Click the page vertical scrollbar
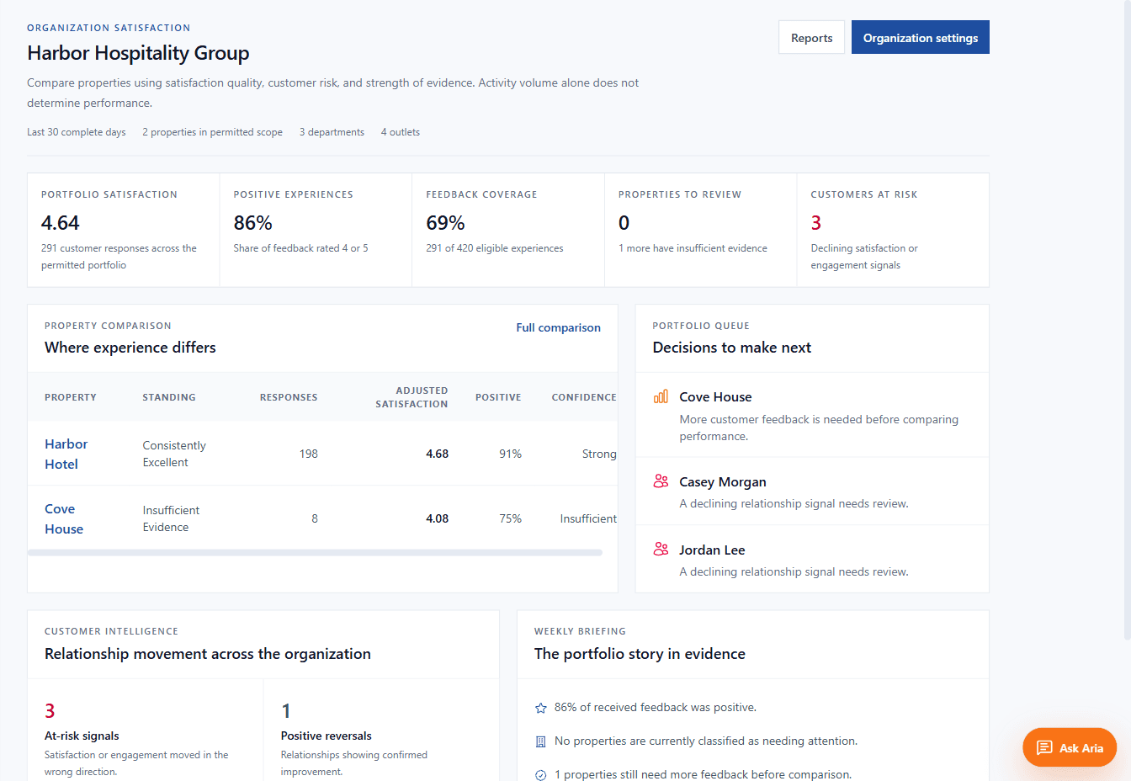This screenshot has height=781, width=1131. pyautogui.click(x=1127, y=320)
